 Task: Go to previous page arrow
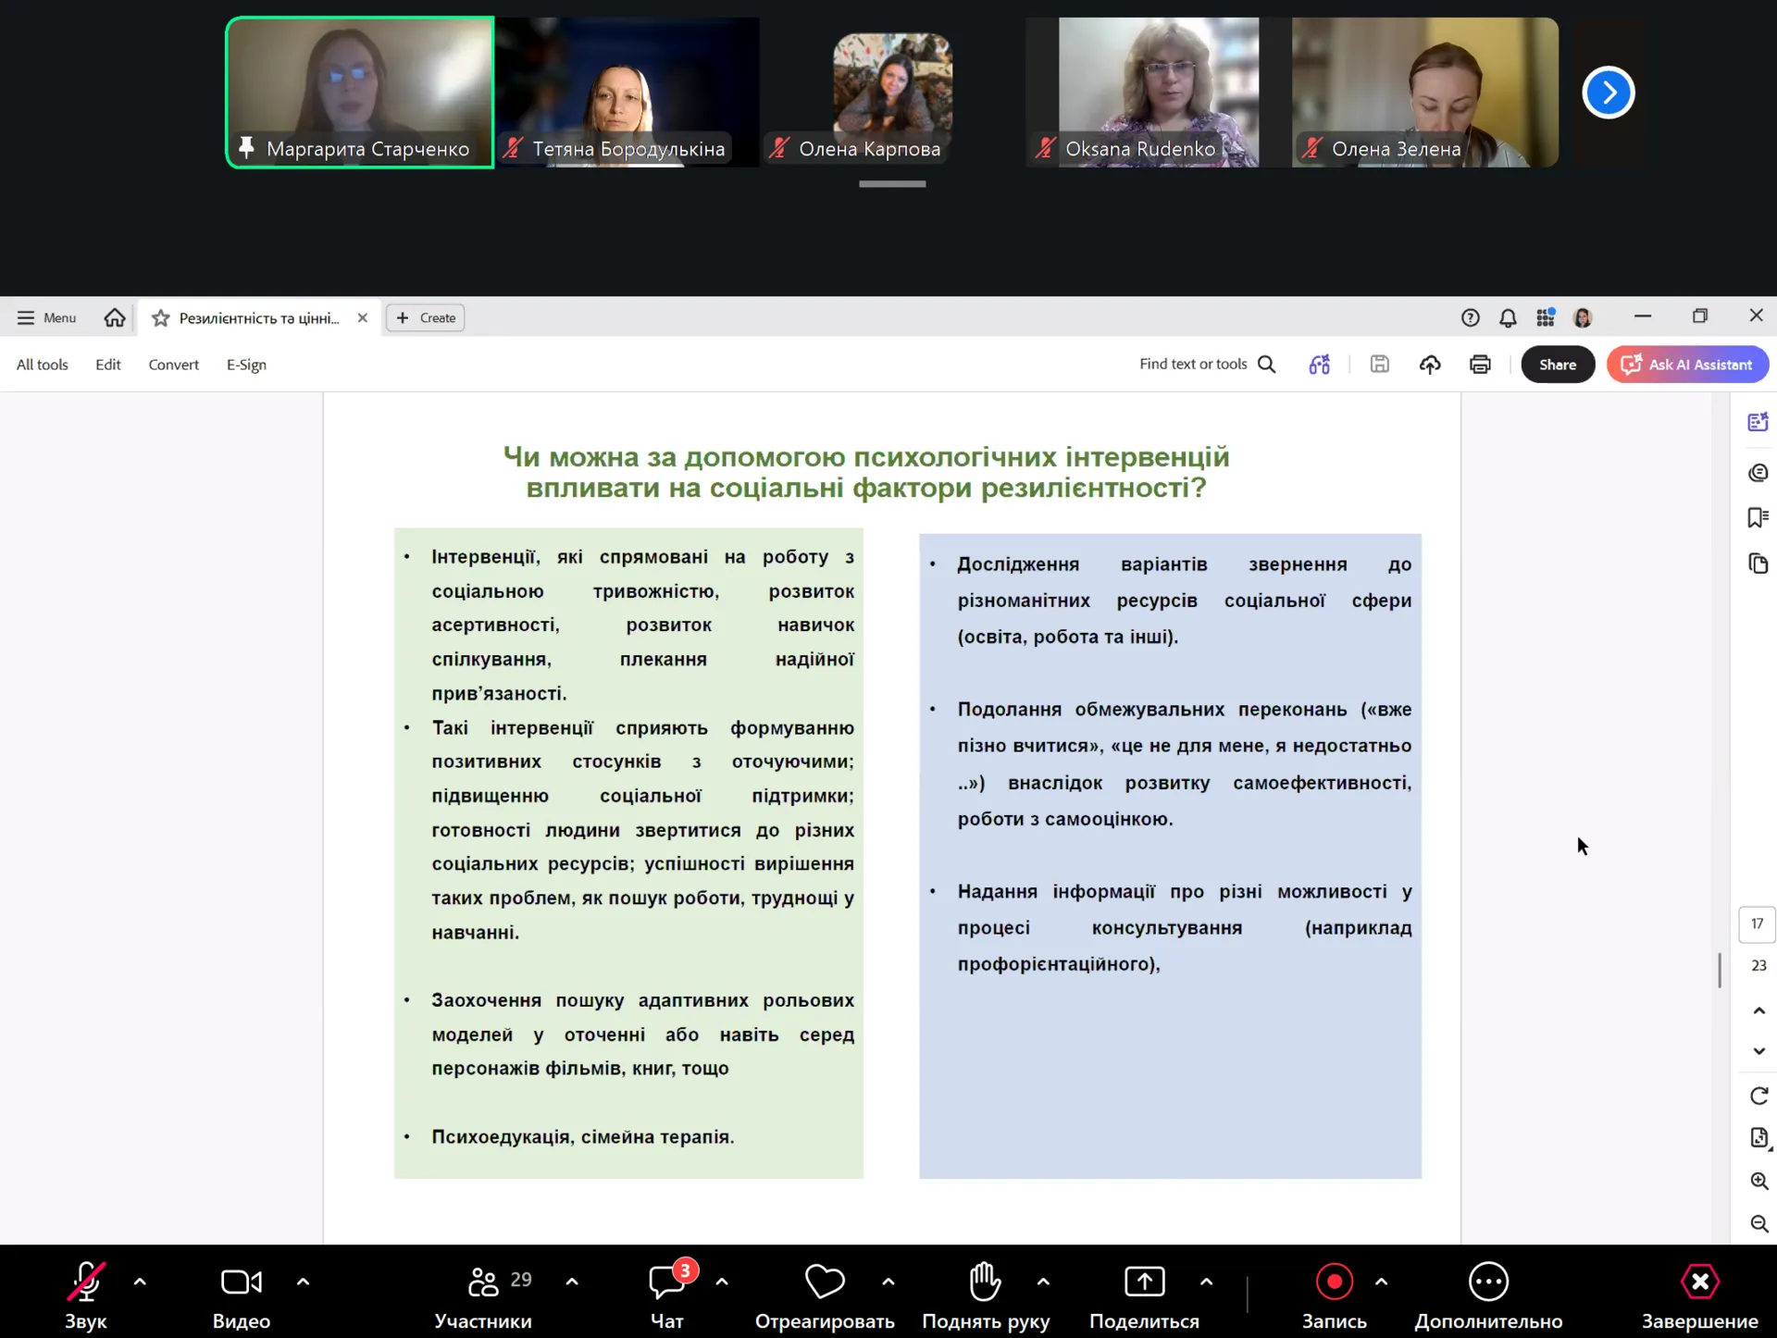pyautogui.click(x=1758, y=1010)
